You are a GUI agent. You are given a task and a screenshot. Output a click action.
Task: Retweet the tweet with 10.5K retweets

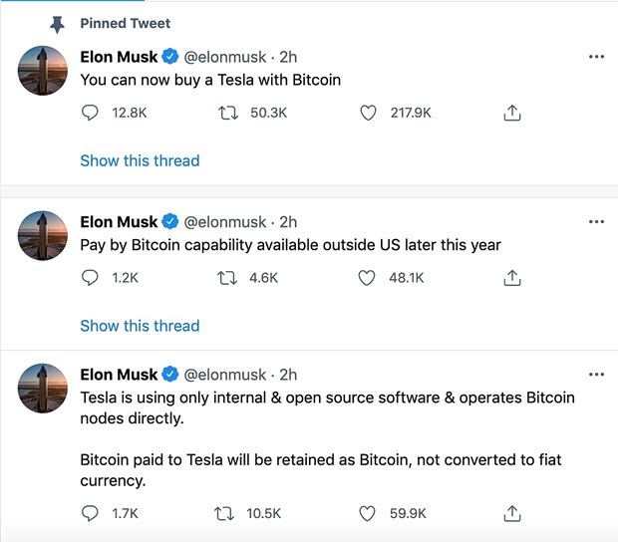point(225,513)
